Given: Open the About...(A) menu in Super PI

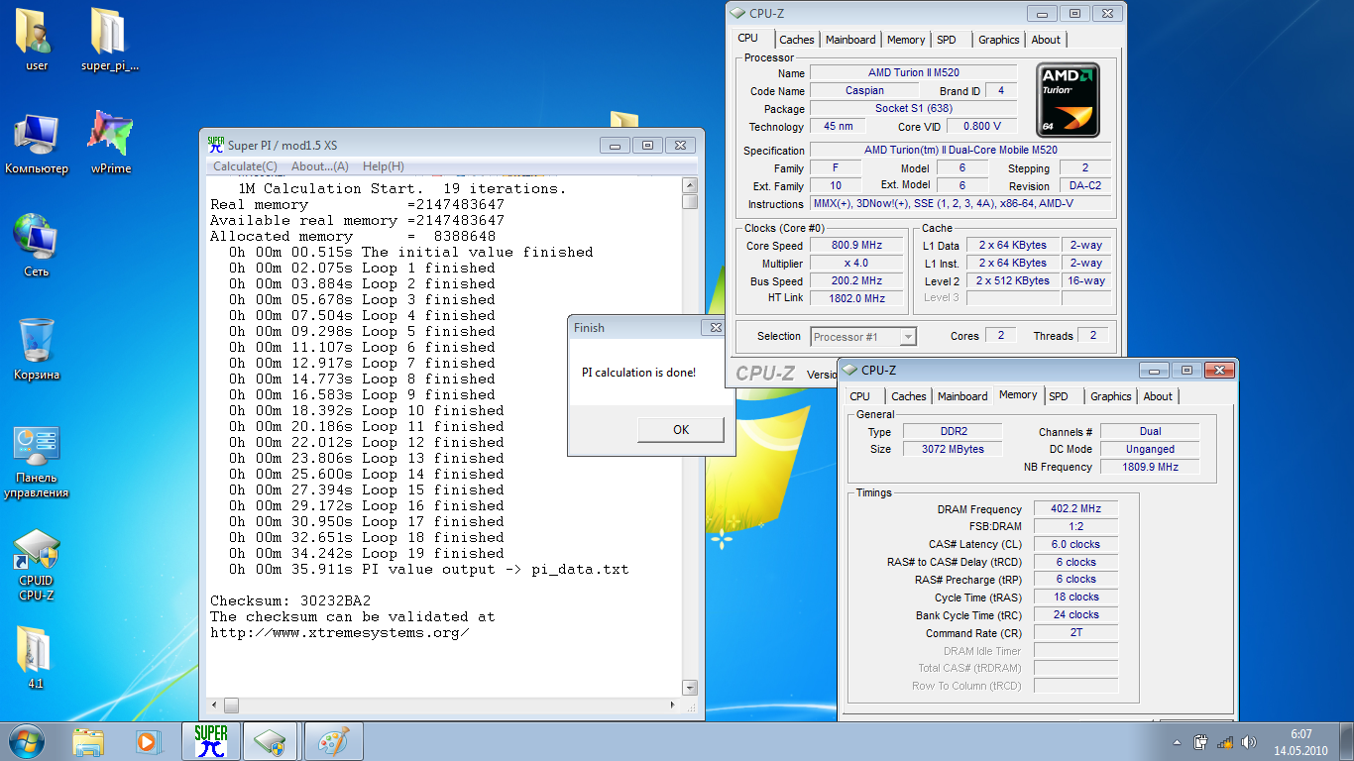Looking at the screenshot, I should click(320, 166).
